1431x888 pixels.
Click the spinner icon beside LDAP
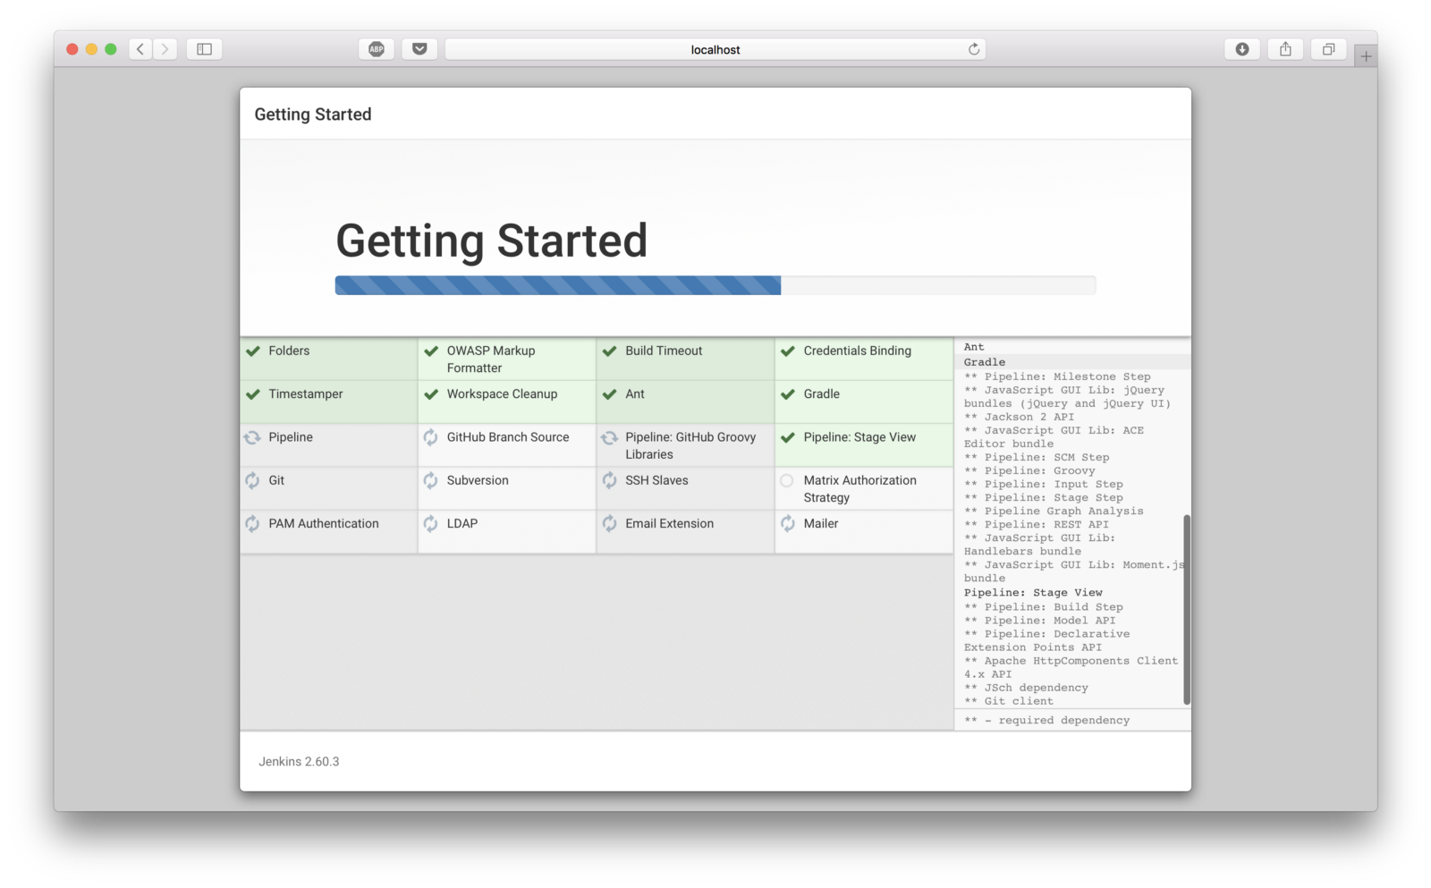(x=431, y=524)
